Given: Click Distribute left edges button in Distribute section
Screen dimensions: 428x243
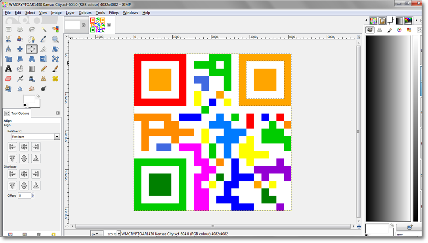Looking at the screenshot, I should [12, 173].
